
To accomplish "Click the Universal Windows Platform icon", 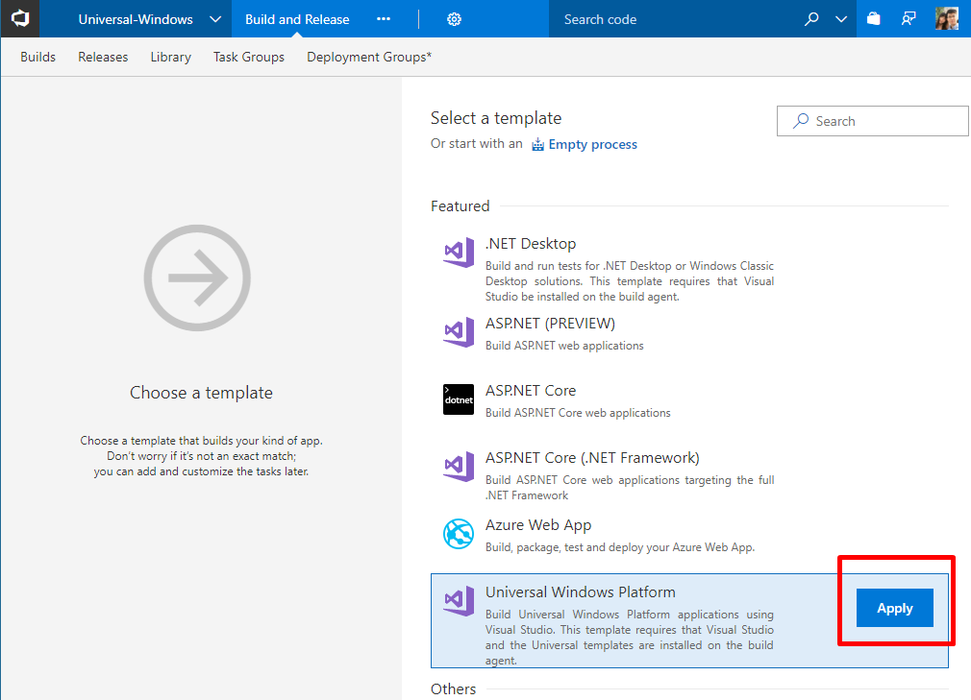I will [x=459, y=601].
